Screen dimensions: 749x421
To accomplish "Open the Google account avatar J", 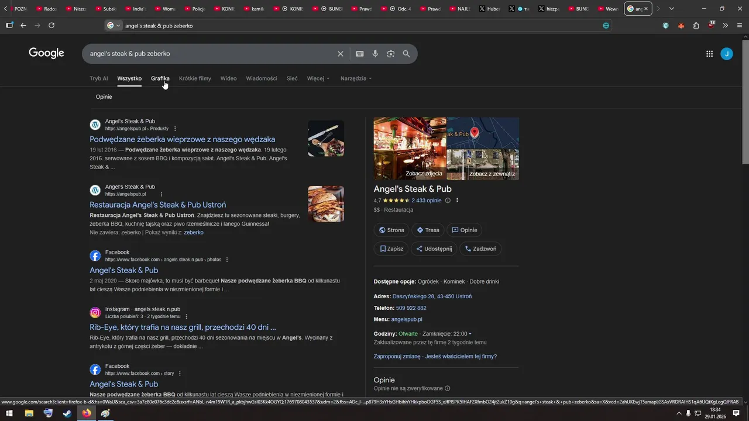I will (726, 54).
